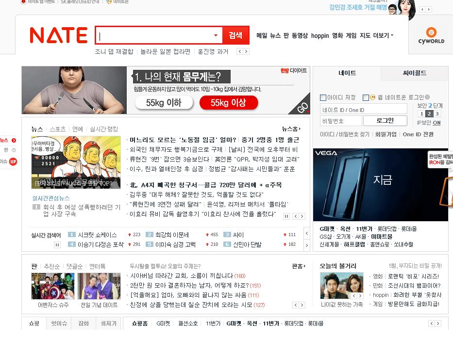Open the 동영상 menu item
The height and width of the screenshot is (339, 453).
pos(300,35)
